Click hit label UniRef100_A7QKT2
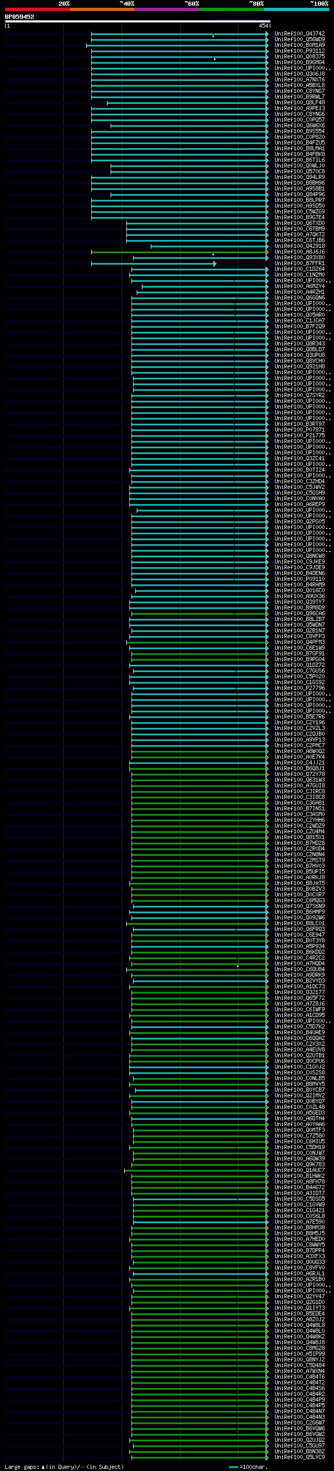Screen dimensions: 334x1471 pos(300,235)
